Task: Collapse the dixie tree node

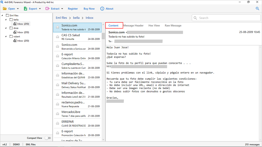Action: coord(6,28)
